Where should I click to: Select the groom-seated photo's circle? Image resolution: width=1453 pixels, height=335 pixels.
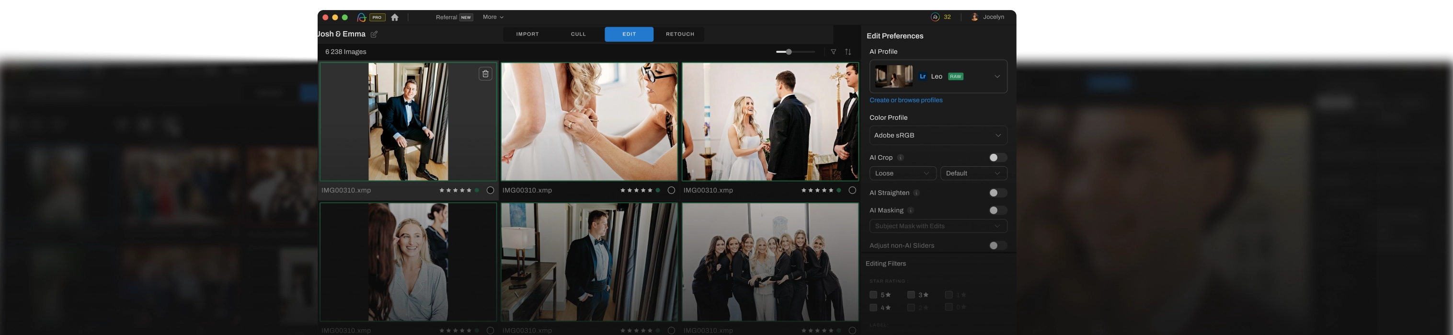(490, 191)
